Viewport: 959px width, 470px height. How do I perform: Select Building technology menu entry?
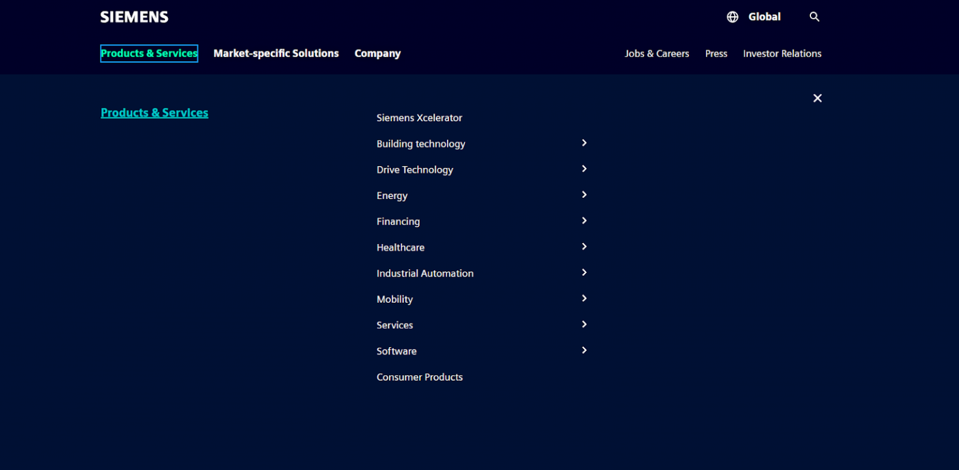point(421,144)
